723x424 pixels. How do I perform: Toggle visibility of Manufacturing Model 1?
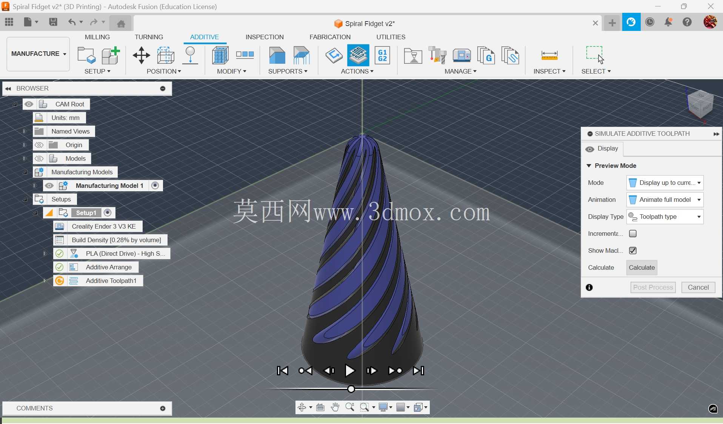[x=49, y=186]
